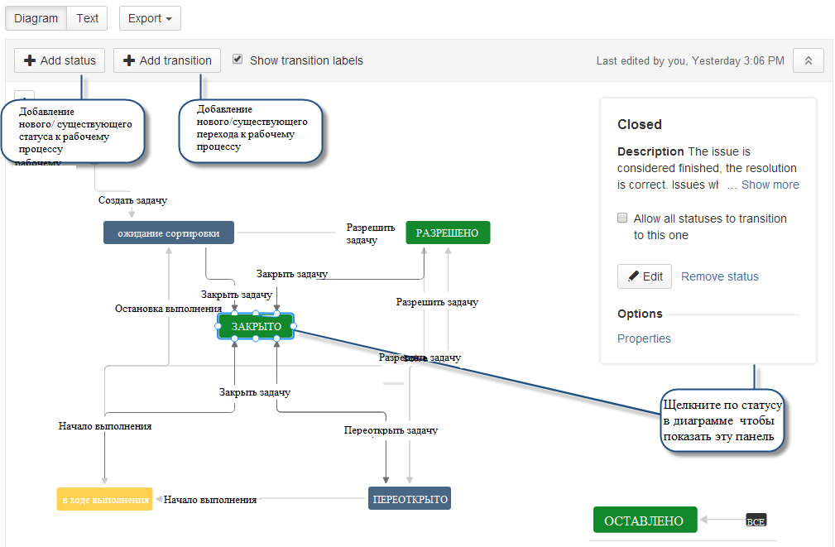Click the Переоткрыть задачу transition label
The width and height of the screenshot is (835, 547).
pos(391,430)
